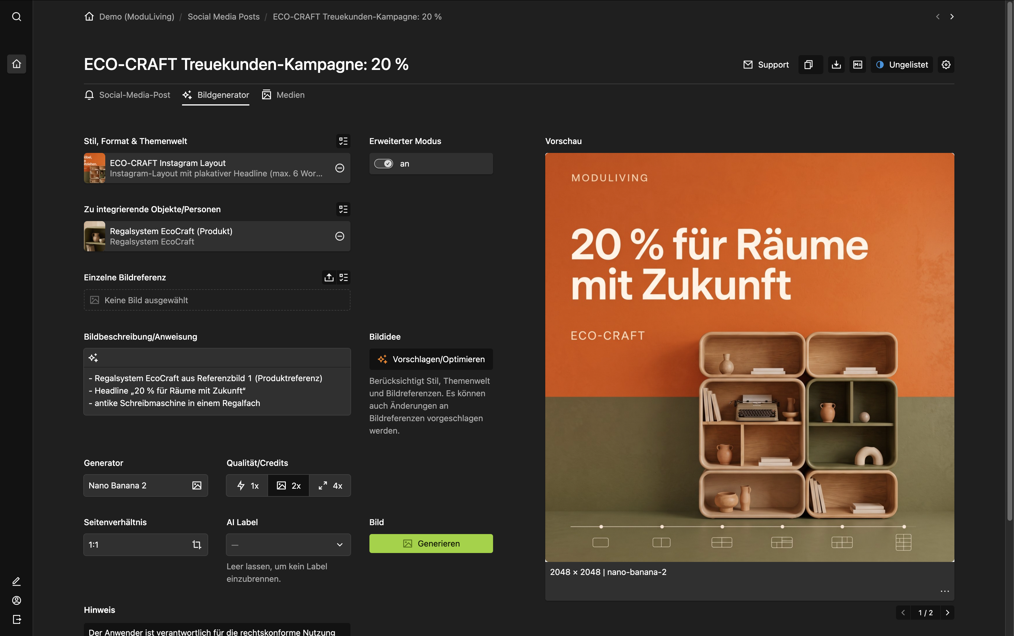Screen dimensions: 1014x636
Task: Click the page vertical scrollbar
Action: click(1009, 261)
